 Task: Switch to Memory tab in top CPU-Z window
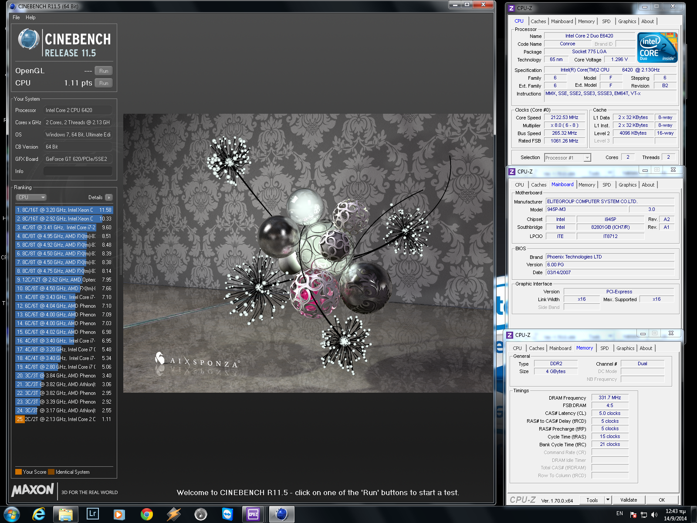(586, 21)
